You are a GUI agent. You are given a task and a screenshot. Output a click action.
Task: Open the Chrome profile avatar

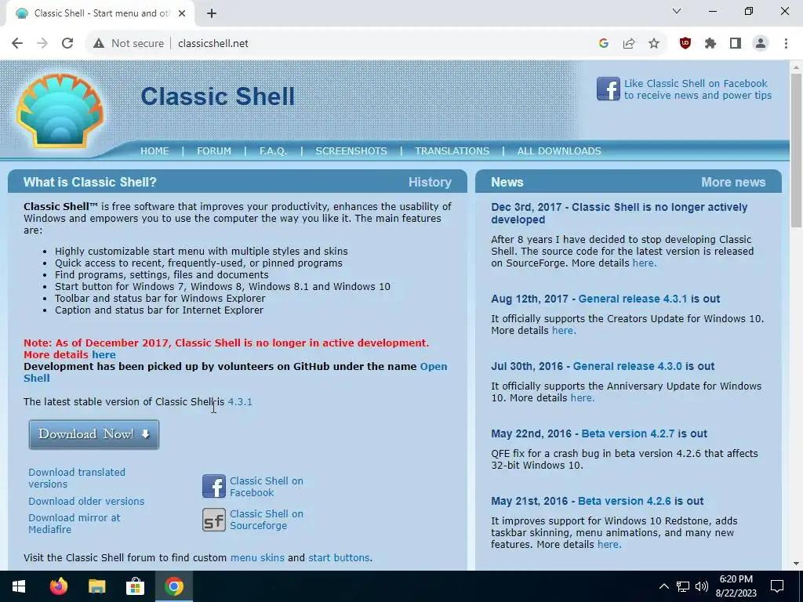tap(761, 44)
